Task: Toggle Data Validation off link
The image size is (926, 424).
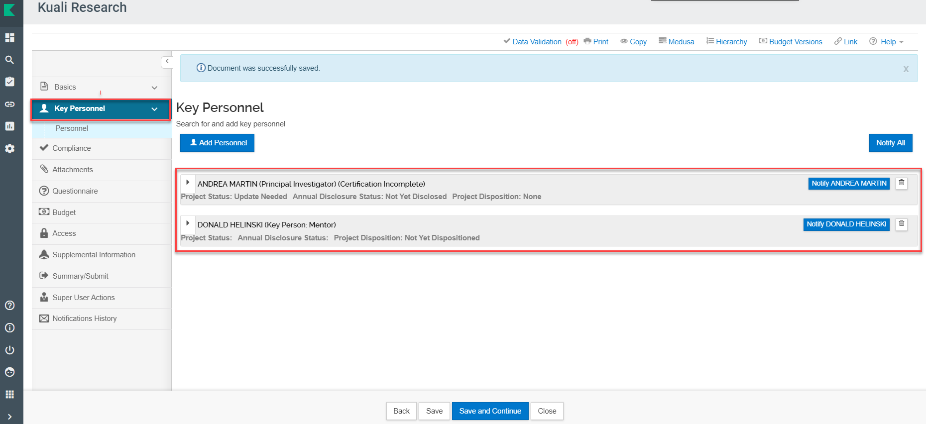Action: [x=541, y=42]
